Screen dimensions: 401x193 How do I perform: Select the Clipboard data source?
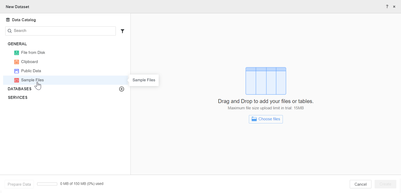click(30, 62)
